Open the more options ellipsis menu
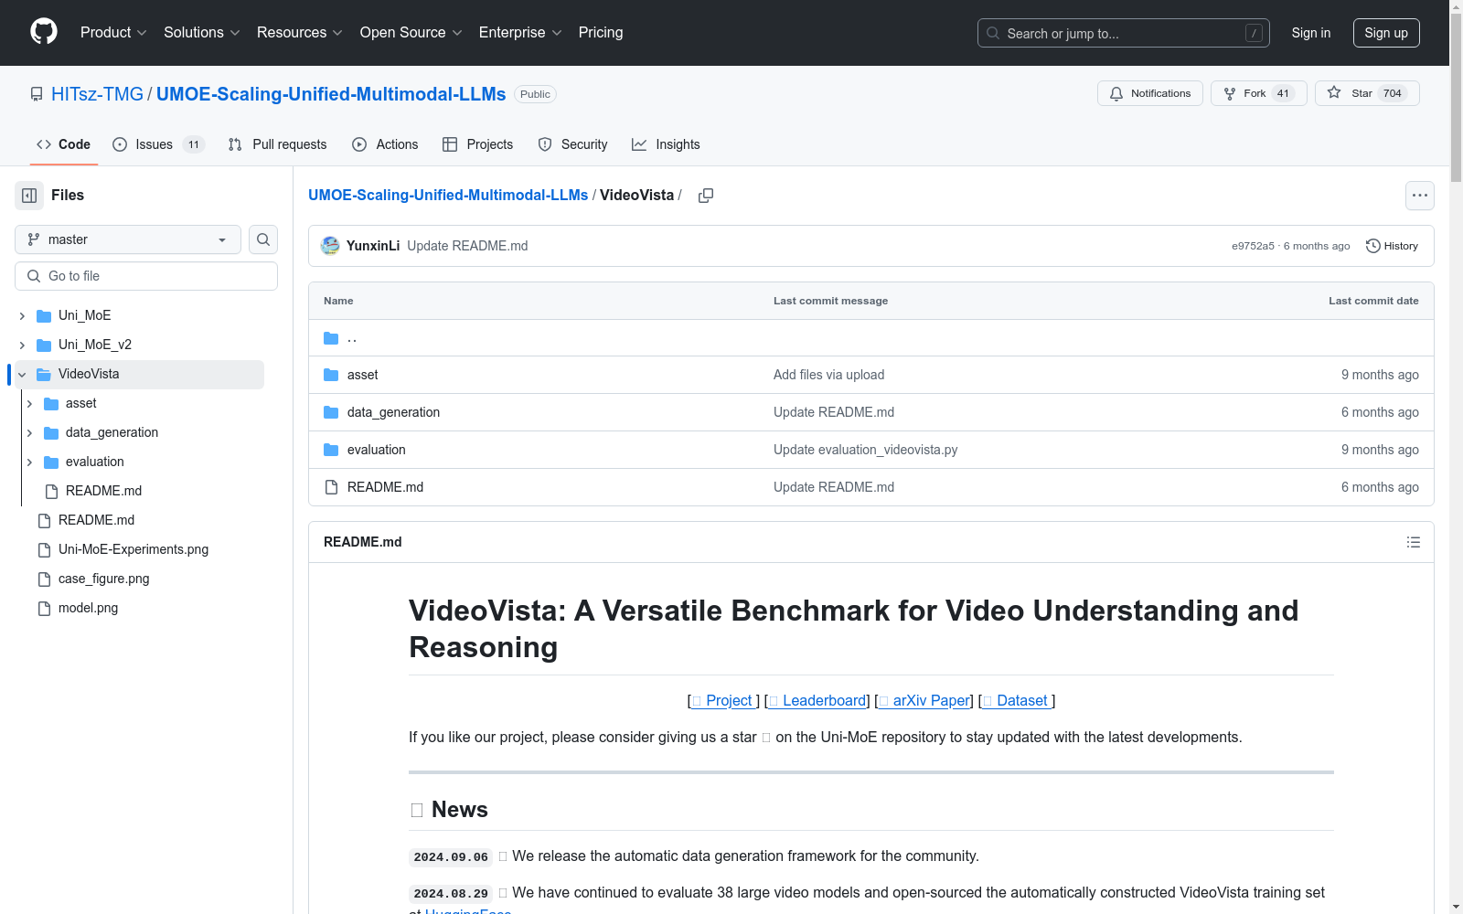The width and height of the screenshot is (1463, 914). coord(1420,196)
